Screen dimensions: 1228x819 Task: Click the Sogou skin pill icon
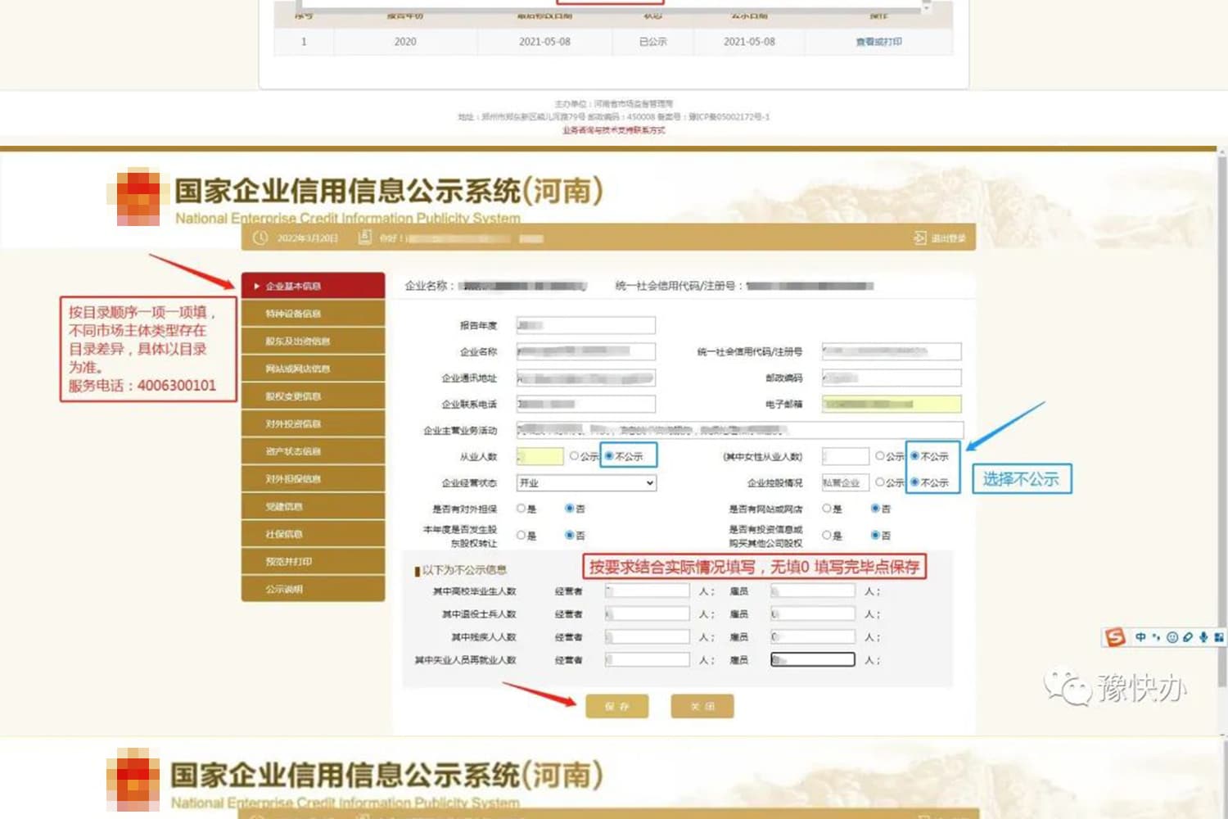(1188, 637)
